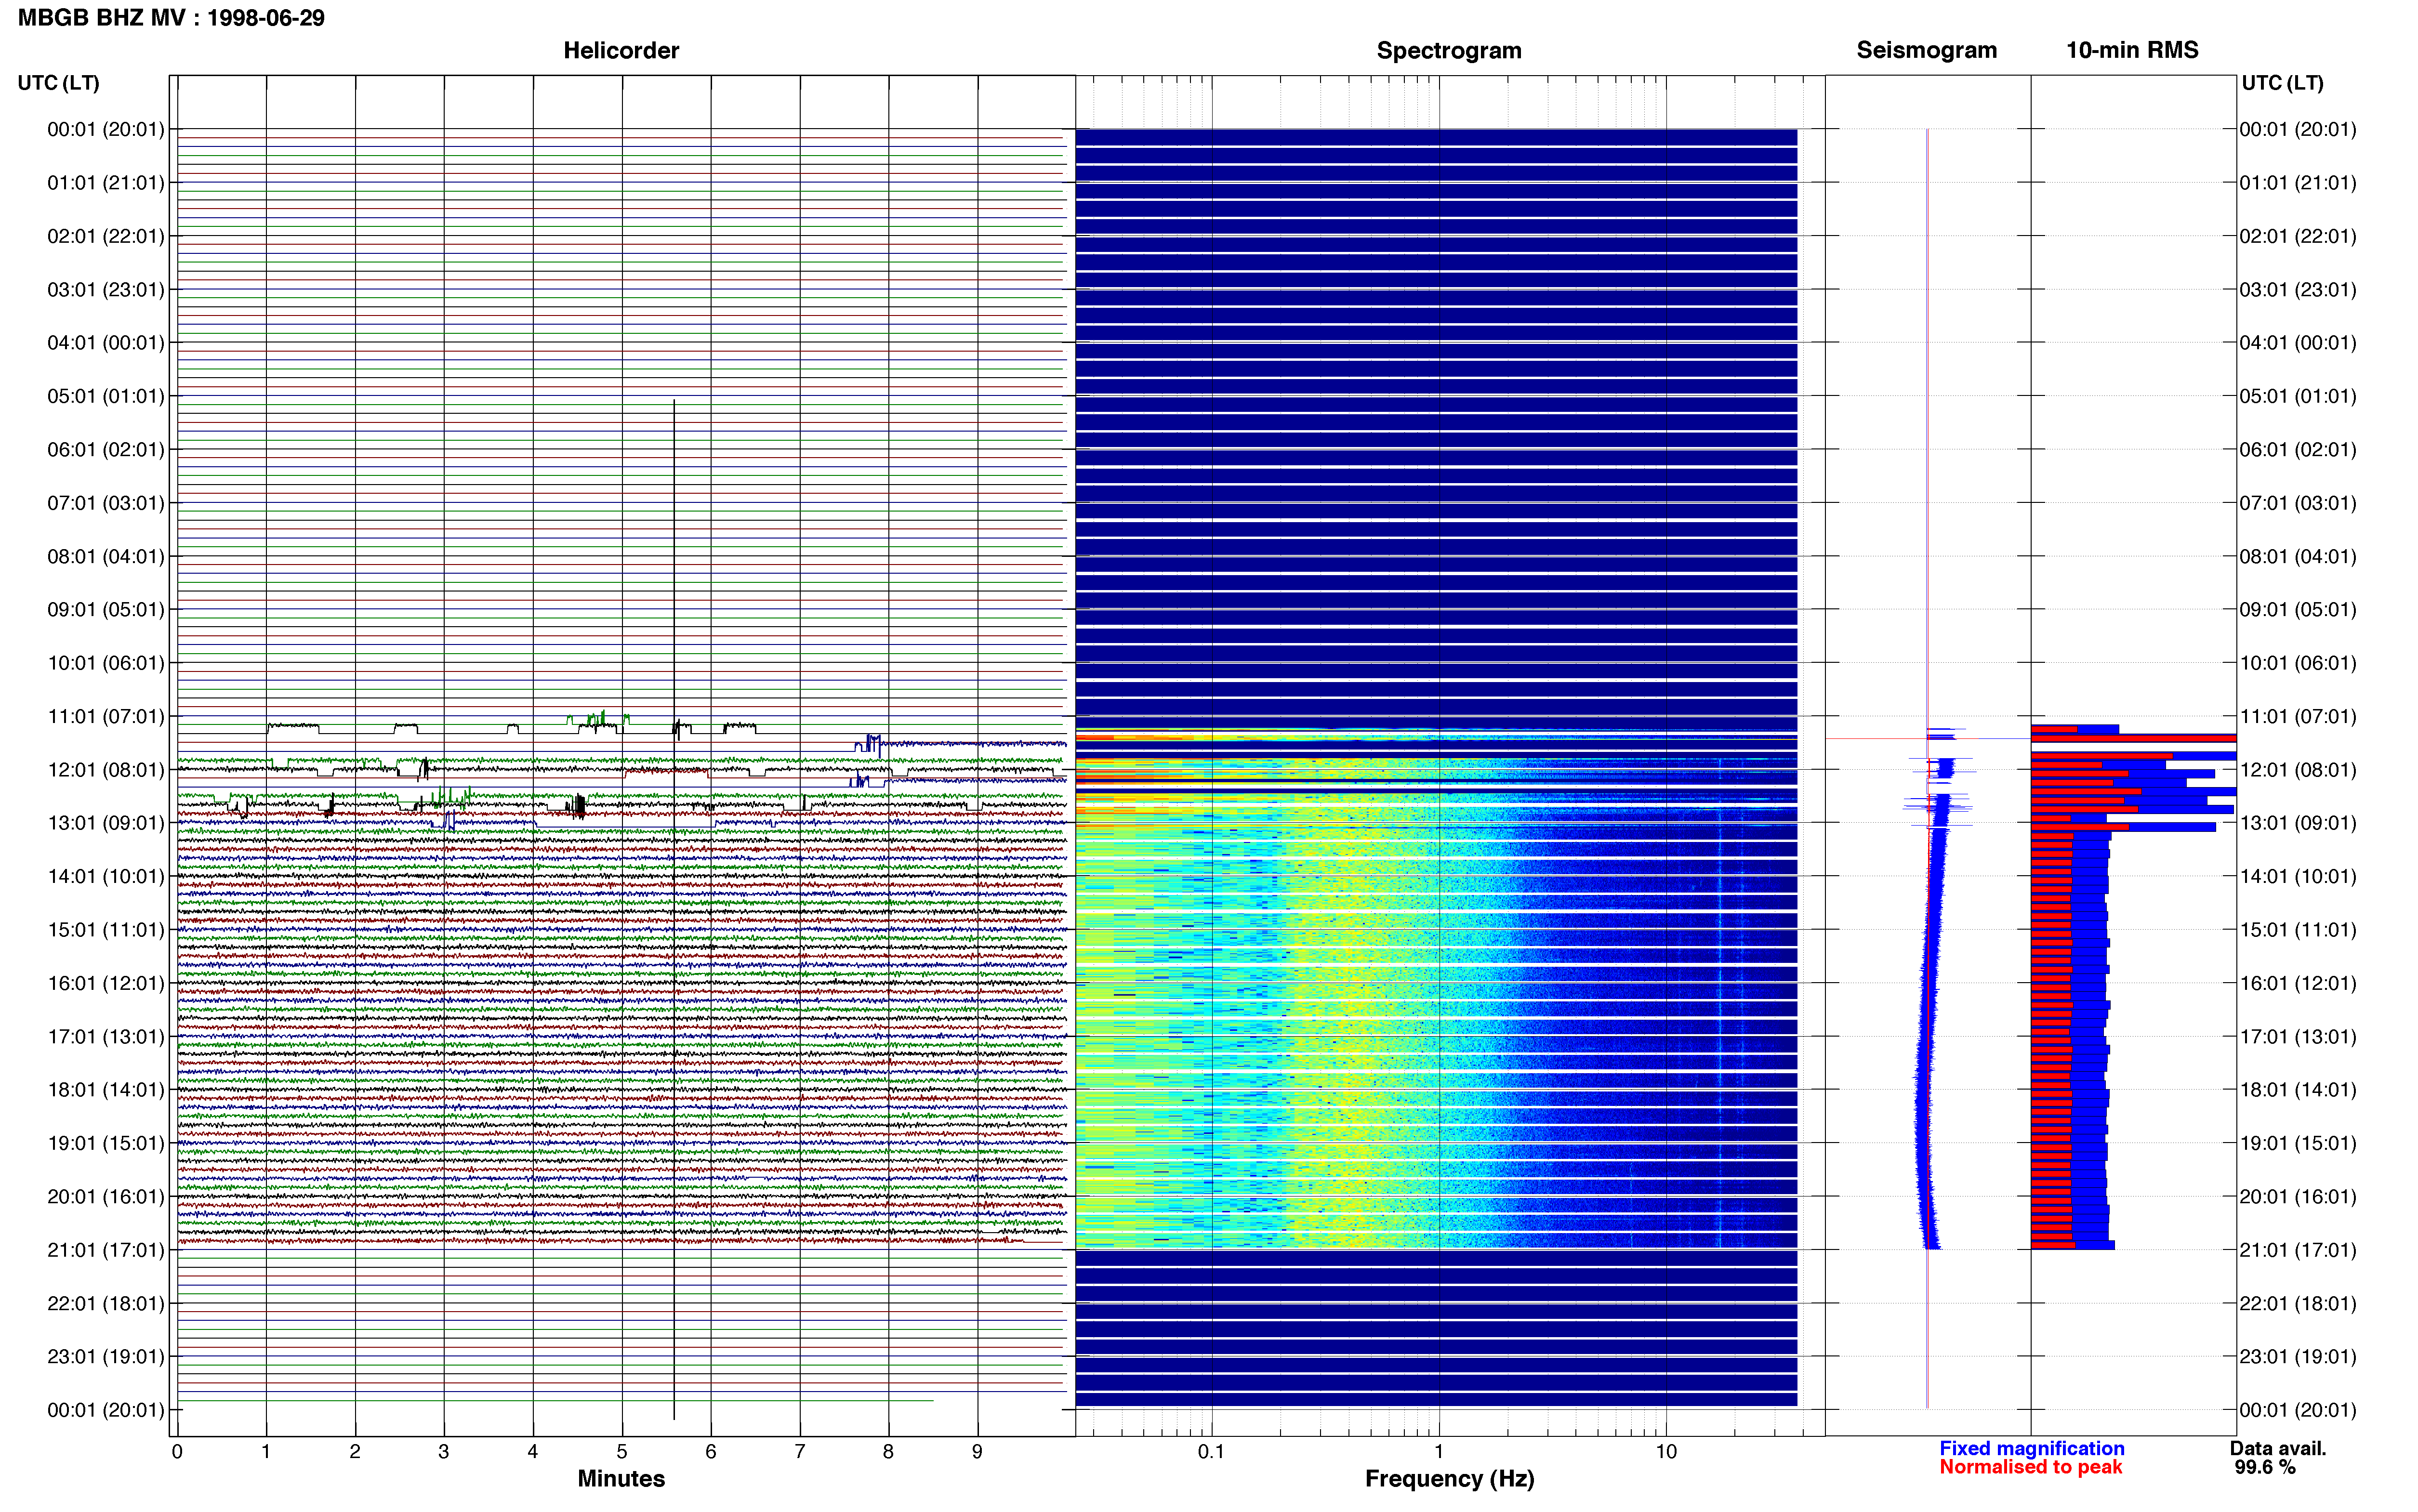
Task: Click the left-axis time label 03:01 (23:01)
Action: [106, 290]
